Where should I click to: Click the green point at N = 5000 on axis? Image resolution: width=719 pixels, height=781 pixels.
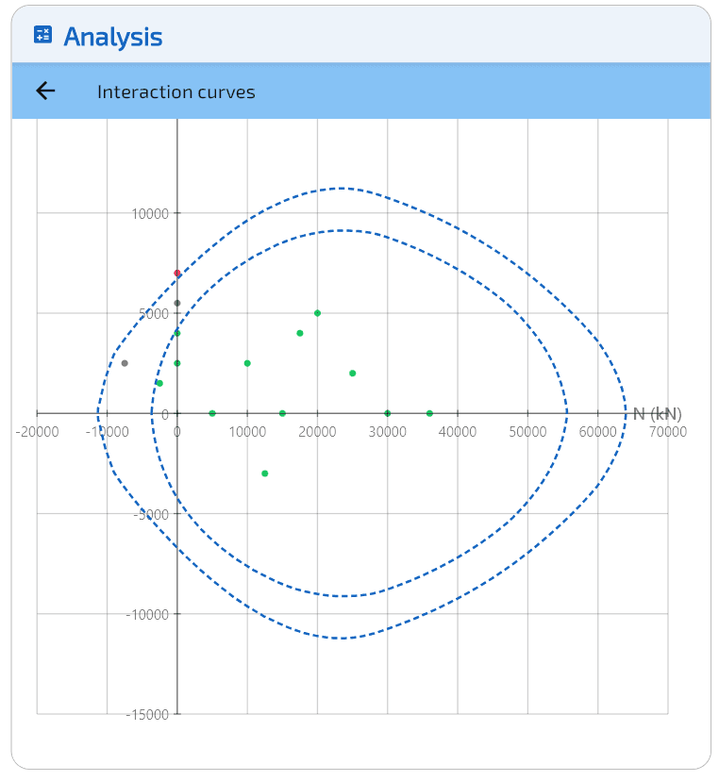pyautogui.click(x=212, y=413)
